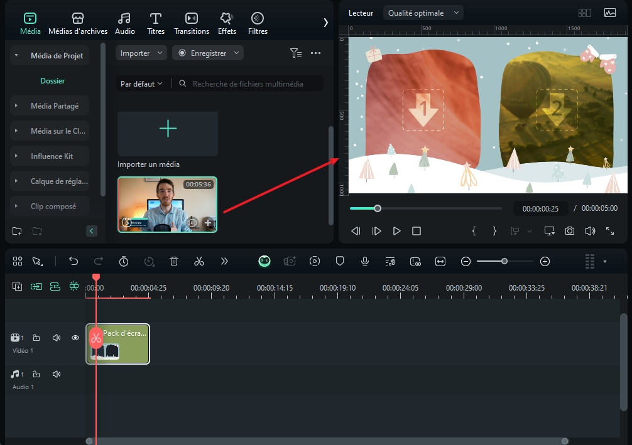Viewport: 632px width, 445px height.
Task: Toggle the Vidéo 1 track visibility eye
Action: [x=75, y=338]
